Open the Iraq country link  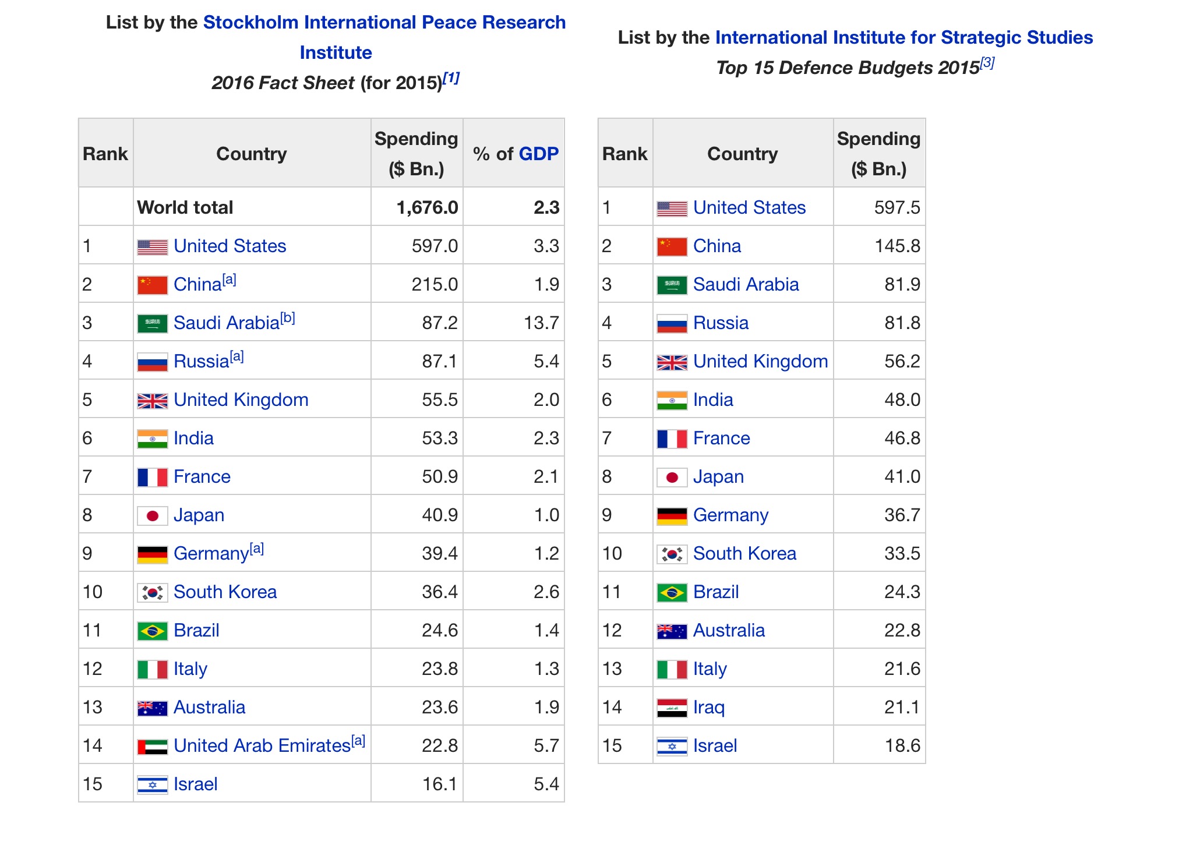709,708
